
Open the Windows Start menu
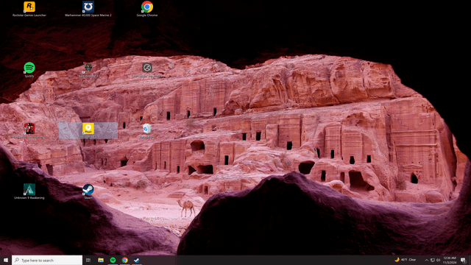click(6, 260)
